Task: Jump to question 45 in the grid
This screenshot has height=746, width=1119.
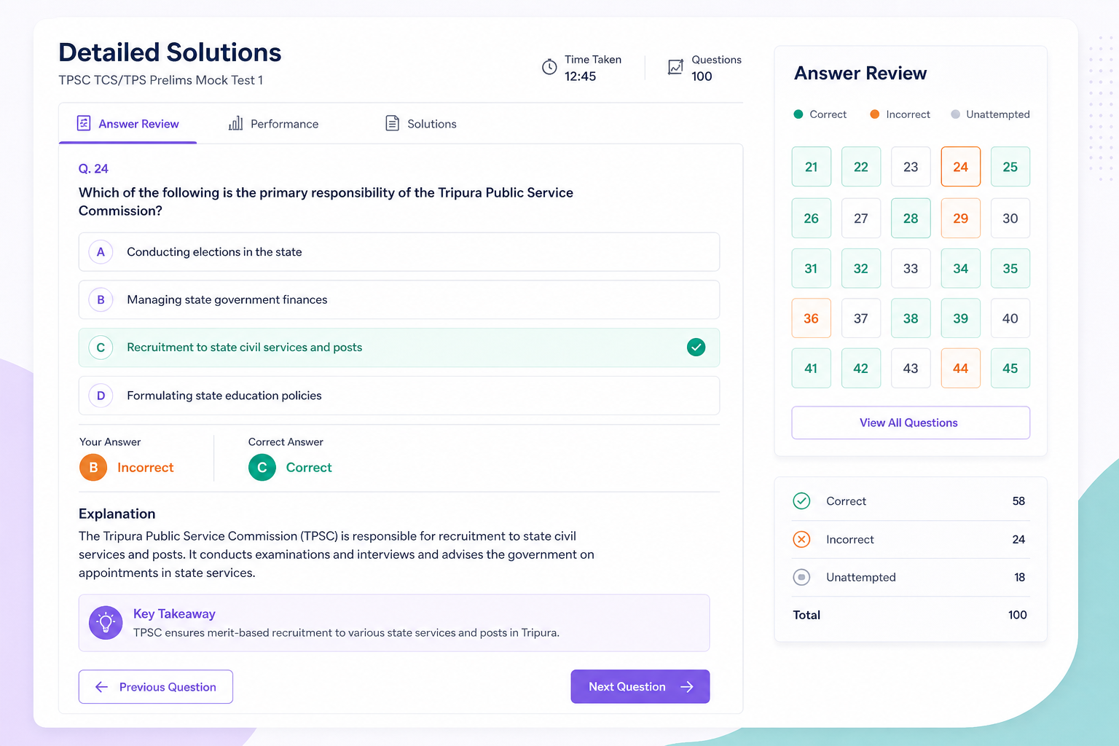Action: [x=1010, y=369]
